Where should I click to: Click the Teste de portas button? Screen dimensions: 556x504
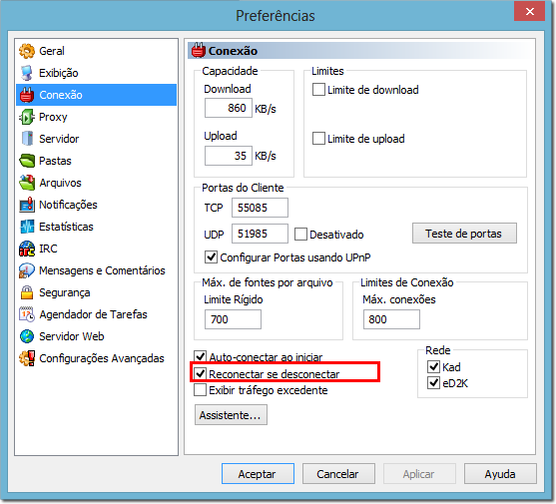[464, 234]
